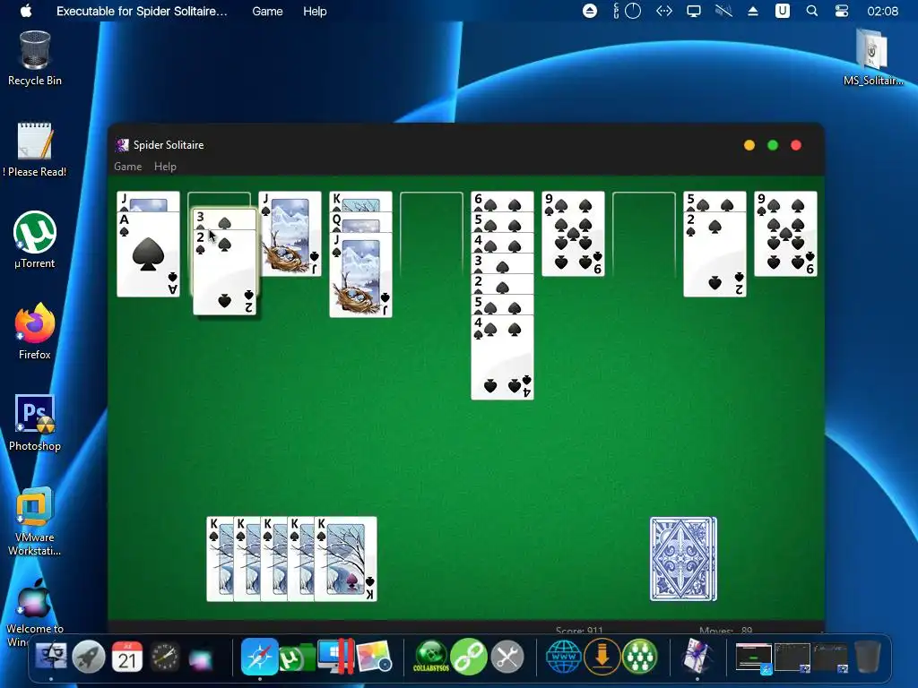Click the orange download arrow dock icon

tap(602, 657)
